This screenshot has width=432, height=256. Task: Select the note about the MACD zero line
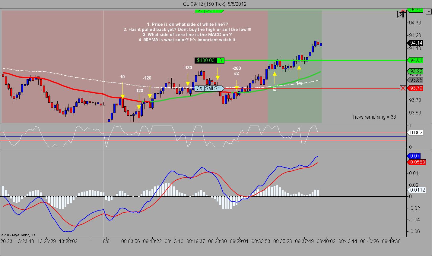point(188,35)
